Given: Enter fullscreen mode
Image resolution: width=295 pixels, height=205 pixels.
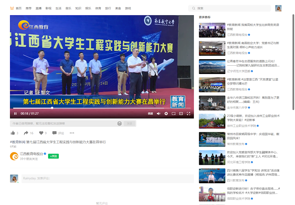Looking at the screenshot, I should point(189,114).
